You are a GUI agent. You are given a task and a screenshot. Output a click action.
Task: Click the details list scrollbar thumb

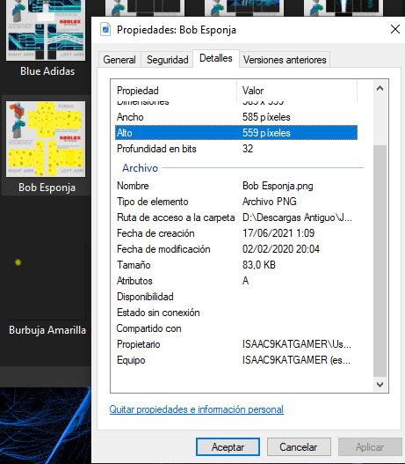(x=380, y=261)
